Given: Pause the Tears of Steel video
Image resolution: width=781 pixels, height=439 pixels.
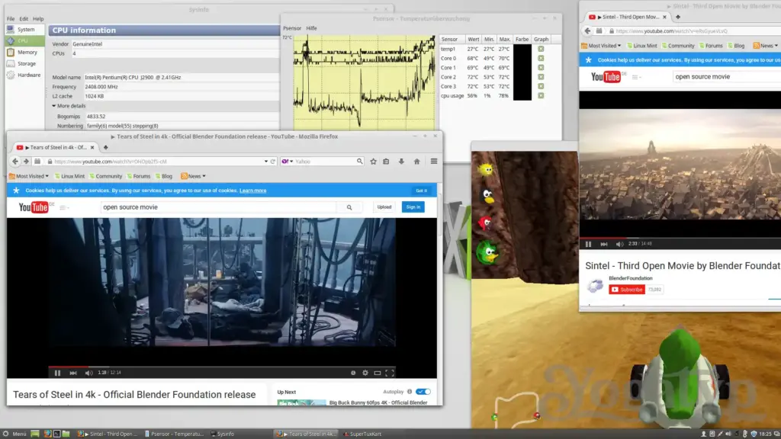Looking at the screenshot, I should [57, 373].
